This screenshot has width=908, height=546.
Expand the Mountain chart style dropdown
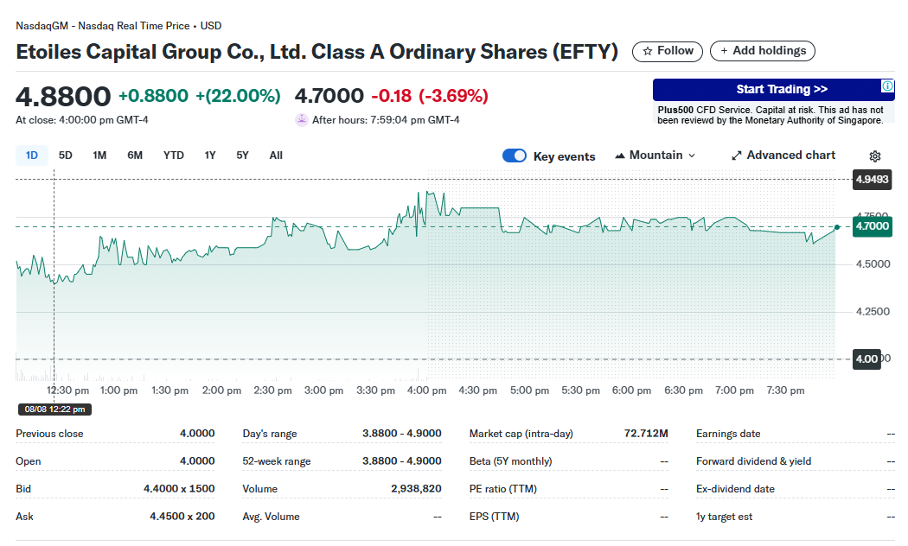pos(691,156)
